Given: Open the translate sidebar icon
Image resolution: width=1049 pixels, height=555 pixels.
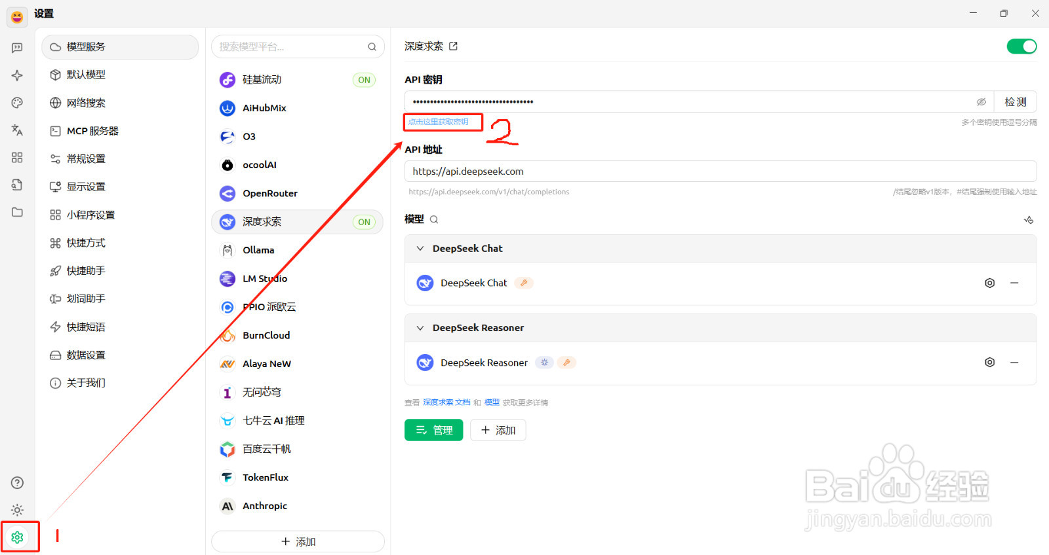Looking at the screenshot, I should tap(17, 130).
